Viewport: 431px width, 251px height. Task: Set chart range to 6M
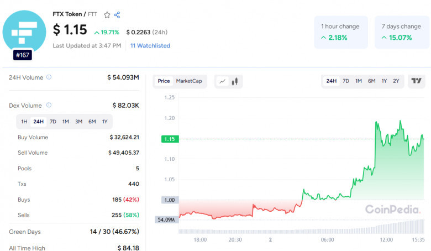click(x=372, y=81)
